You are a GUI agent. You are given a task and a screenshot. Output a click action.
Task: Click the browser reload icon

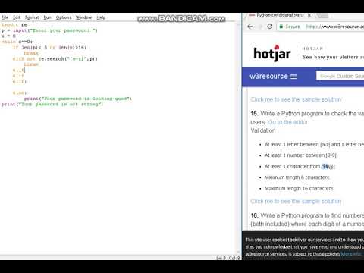click(x=270, y=27)
